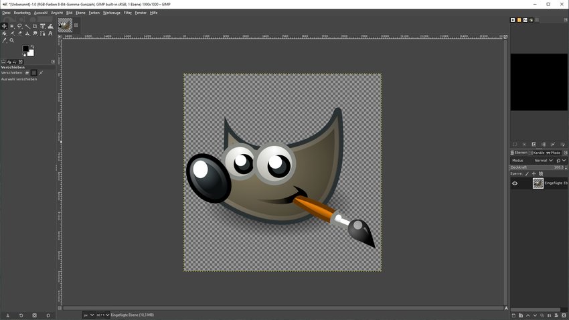Switch to the Pfade tab
Image resolution: width=569 pixels, height=320 pixels.
point(554,153)
